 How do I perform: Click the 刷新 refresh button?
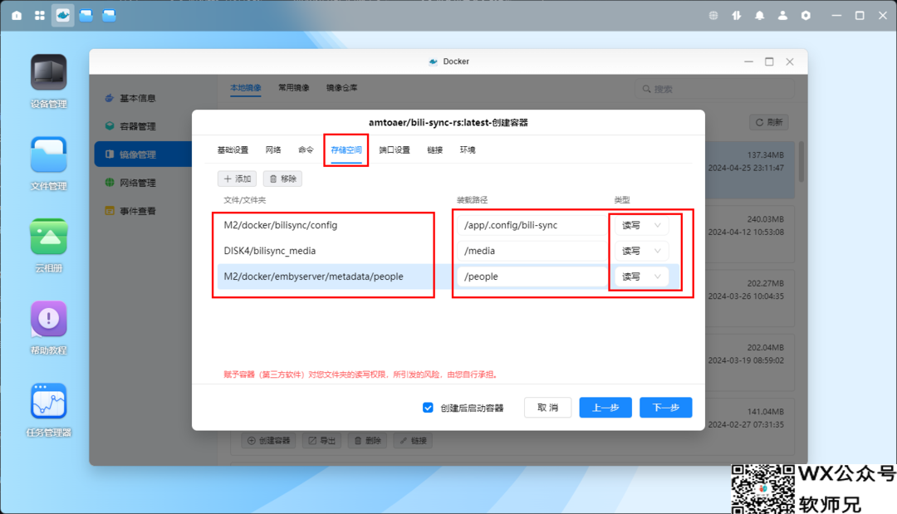point(769,122)
